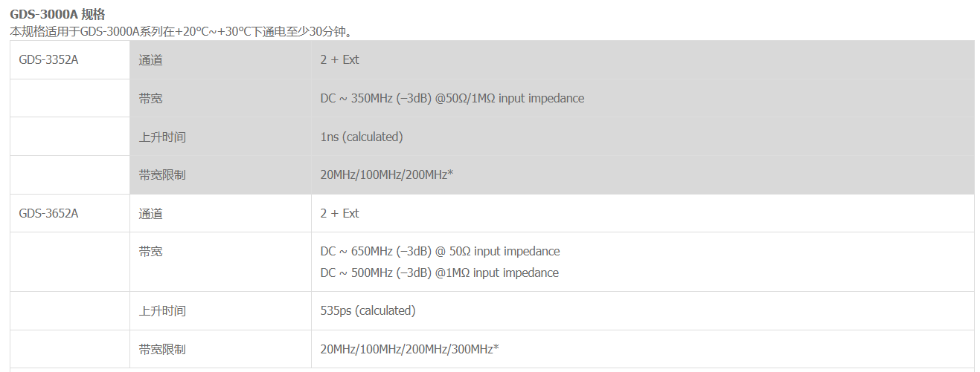Click 上升时间 label in GDS-3652A section

(162, 311)
